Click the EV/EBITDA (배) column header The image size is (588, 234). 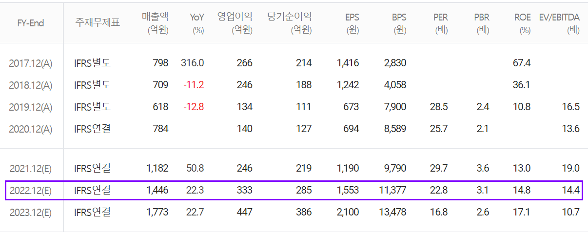click(559, 23)
